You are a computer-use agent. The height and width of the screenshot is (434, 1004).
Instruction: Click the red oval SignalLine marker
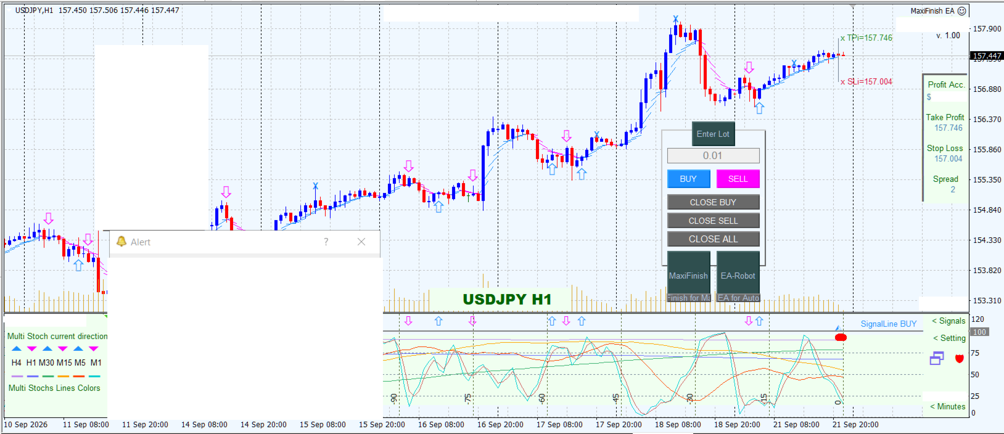[x=841, y=337]
